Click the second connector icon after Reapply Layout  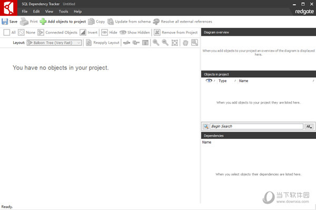(x=136, y=43)
